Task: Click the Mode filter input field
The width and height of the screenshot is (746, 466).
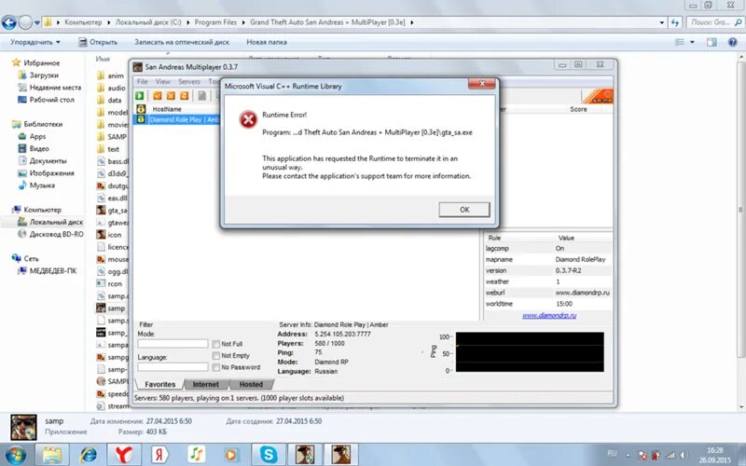Action: click(x=173, y=343)
